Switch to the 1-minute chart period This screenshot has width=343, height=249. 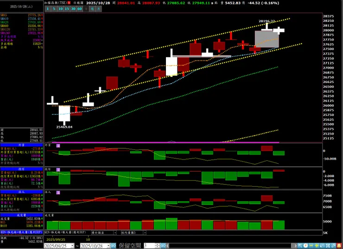(47, 9)
